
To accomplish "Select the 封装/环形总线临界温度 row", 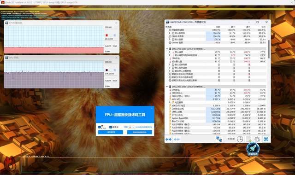I will (x=216, y=77).
